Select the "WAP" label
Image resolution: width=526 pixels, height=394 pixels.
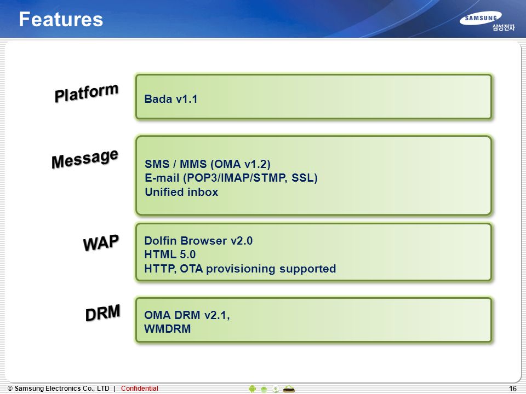101,242
